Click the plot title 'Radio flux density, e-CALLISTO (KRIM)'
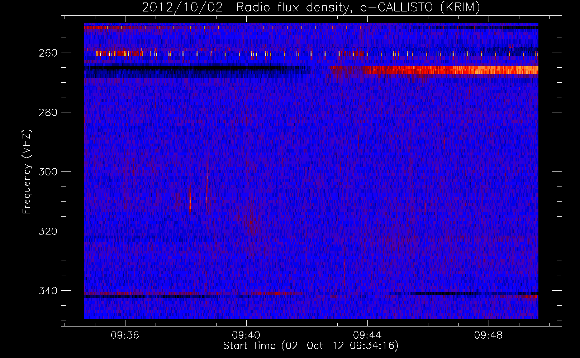Viewport: 580px width, 358px height. (358, 8)
